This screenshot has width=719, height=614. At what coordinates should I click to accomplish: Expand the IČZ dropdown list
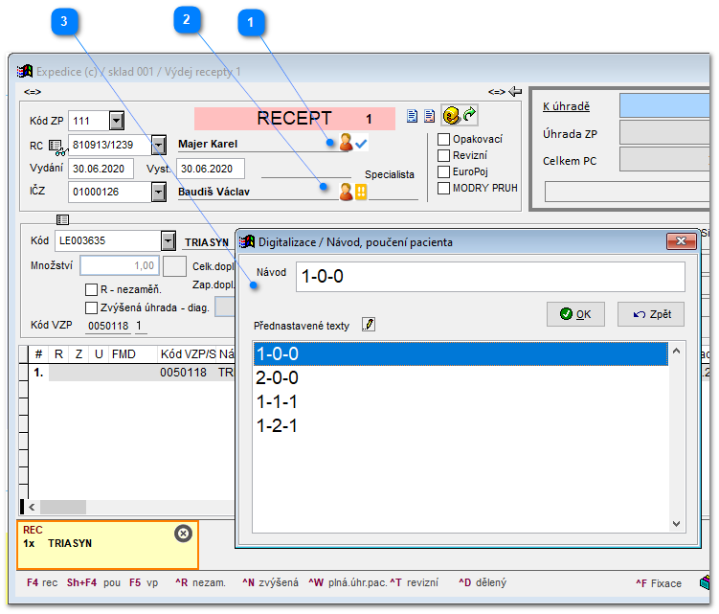[x=159, y=193]
